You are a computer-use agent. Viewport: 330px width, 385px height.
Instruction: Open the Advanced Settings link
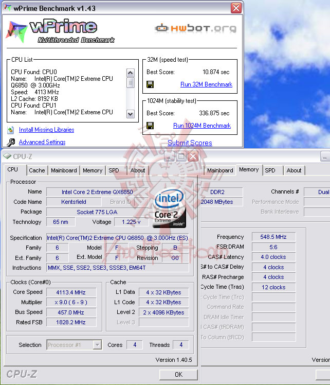(42, 142)
